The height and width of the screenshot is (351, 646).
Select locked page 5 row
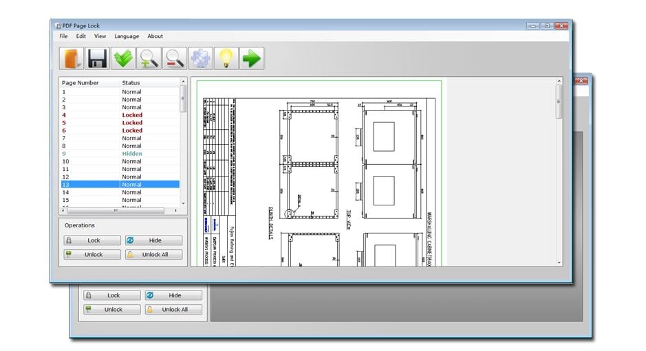point(120,123)
